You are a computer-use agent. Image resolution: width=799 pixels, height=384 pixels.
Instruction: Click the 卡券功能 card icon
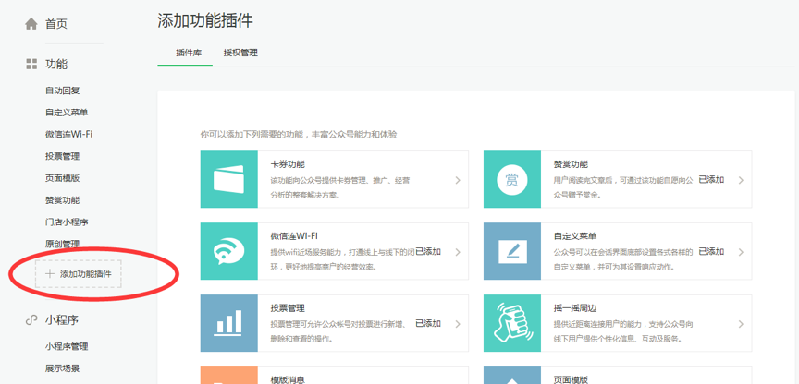coord(228,180)
